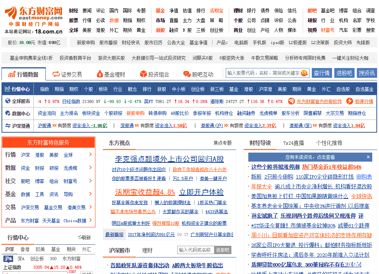This screenshot has width=379, height=274.
Task: Click the 行情中心 line chart icon
Action: click(8, 89)
